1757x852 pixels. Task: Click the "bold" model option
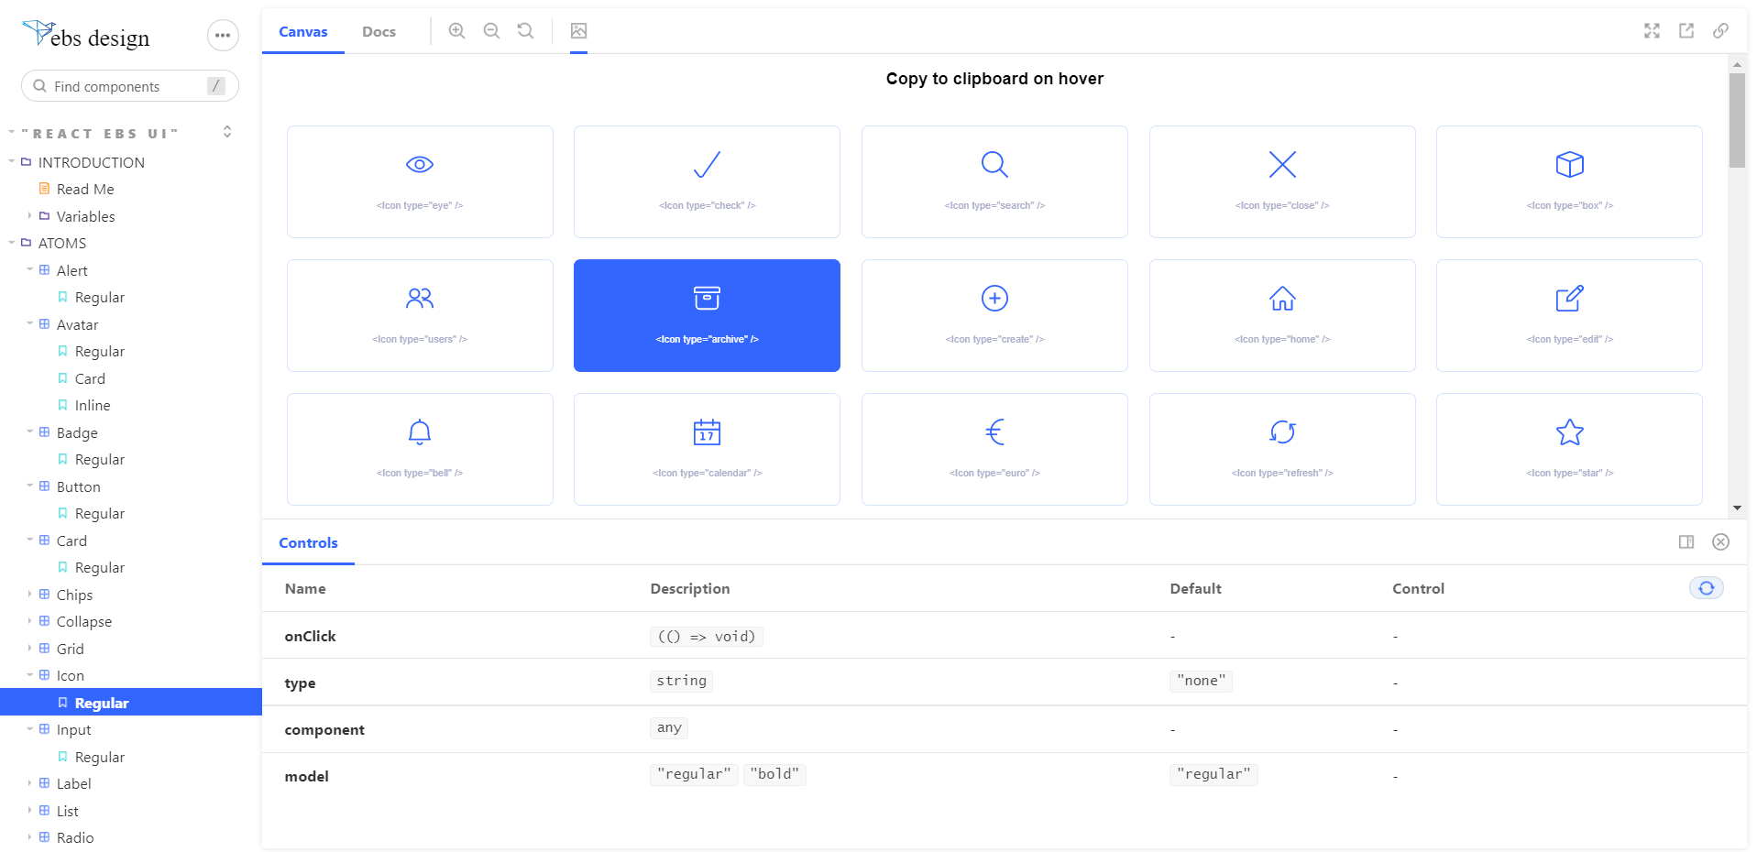tap(774, 774)
